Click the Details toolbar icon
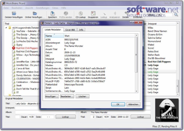 point(126,13)
